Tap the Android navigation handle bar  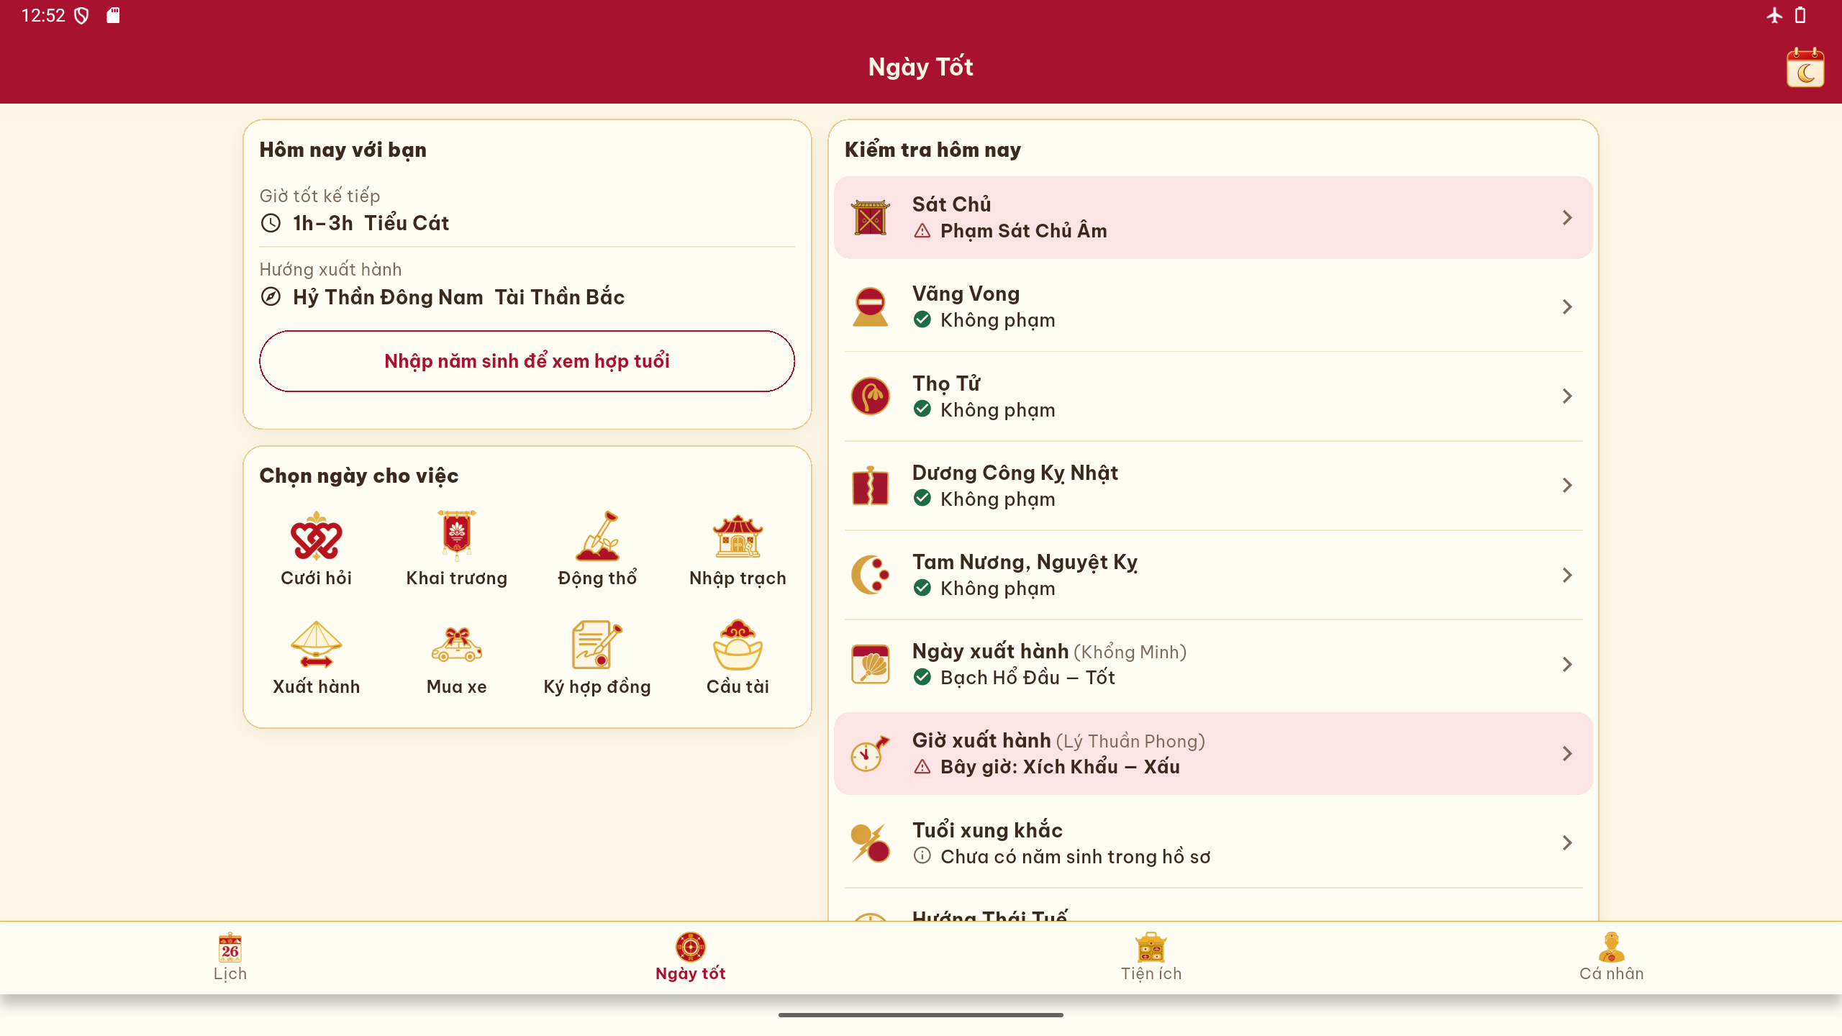[x=920, y=1015]
